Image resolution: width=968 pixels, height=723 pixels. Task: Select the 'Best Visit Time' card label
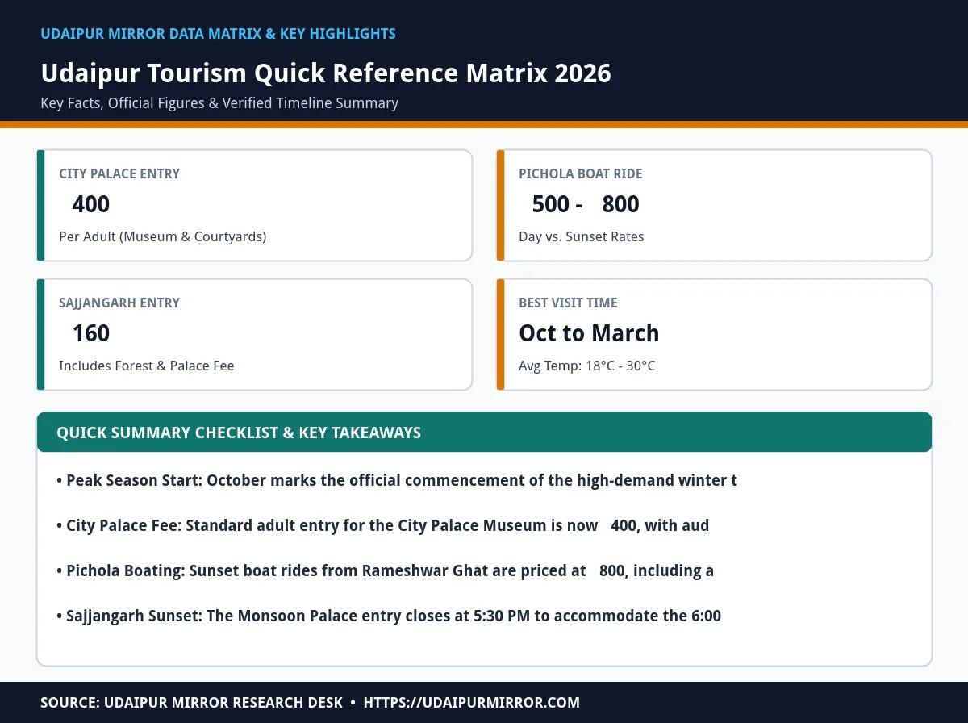click(x=568, y=303)
